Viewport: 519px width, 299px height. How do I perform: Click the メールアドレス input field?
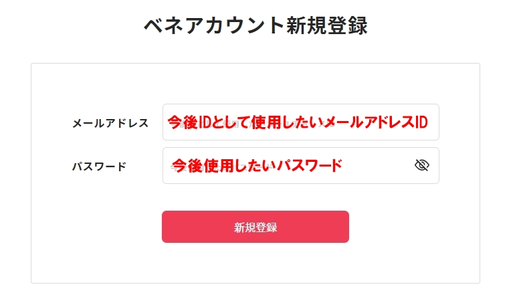click(300, 122)
